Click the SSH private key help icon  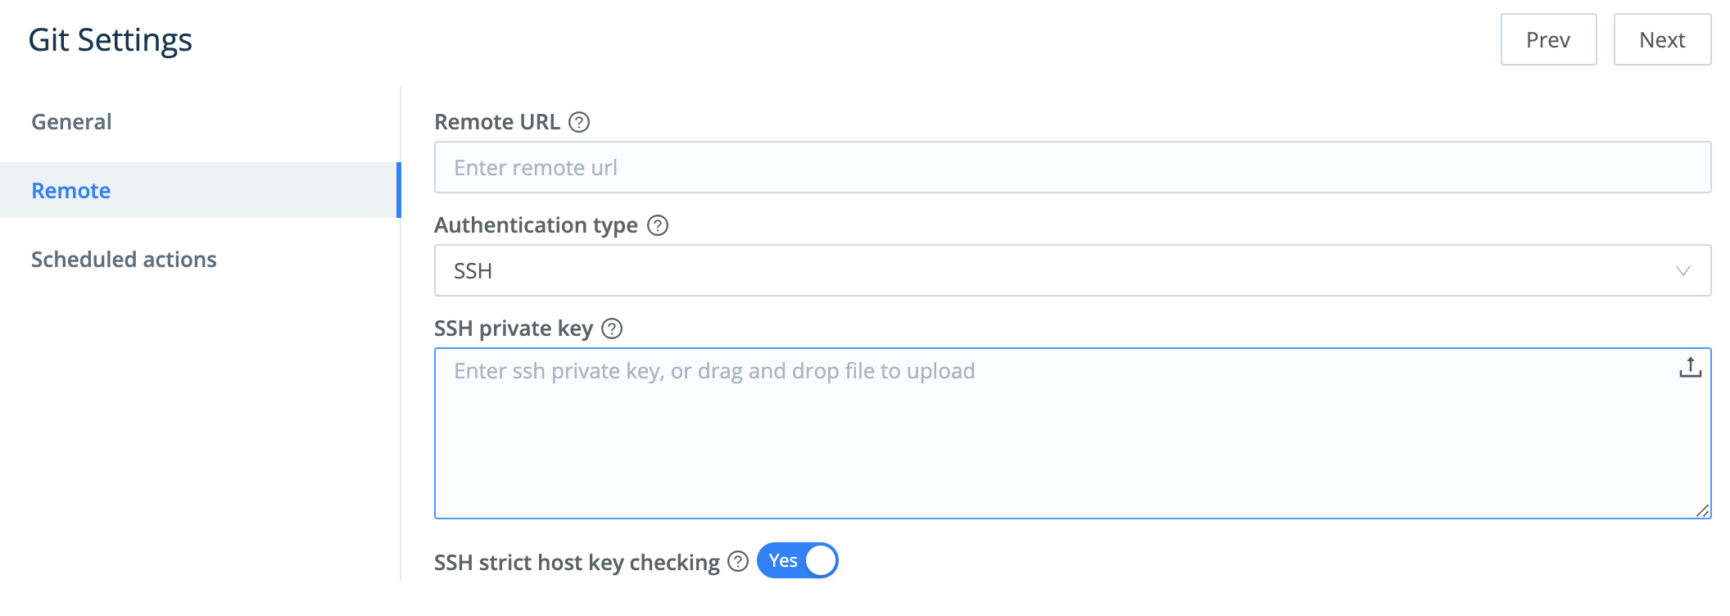tap(611, 329)
